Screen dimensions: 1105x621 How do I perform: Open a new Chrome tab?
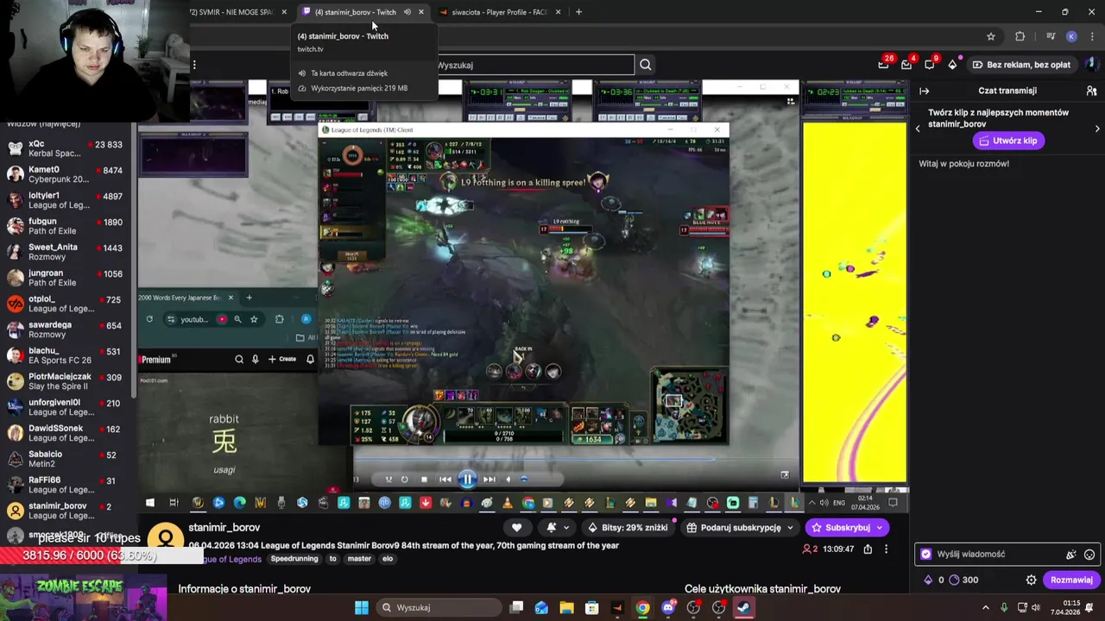coord(578,12)
